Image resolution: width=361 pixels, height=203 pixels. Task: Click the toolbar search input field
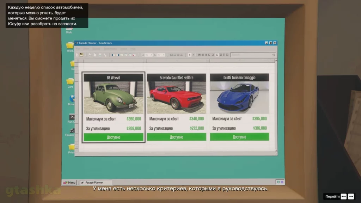250,55
